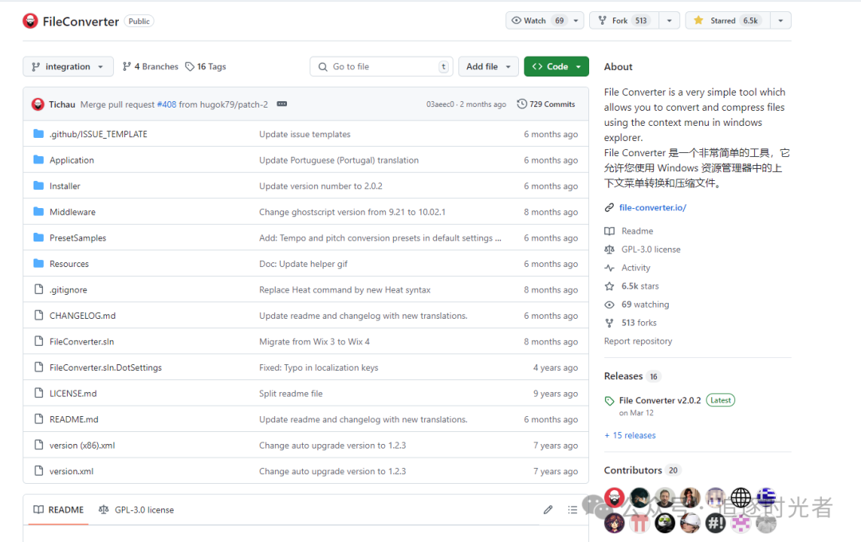Viewport: 861px width, 542px height.
Task: Click the eye icon beside 69 watching
Action: click(x=610, y=304)
